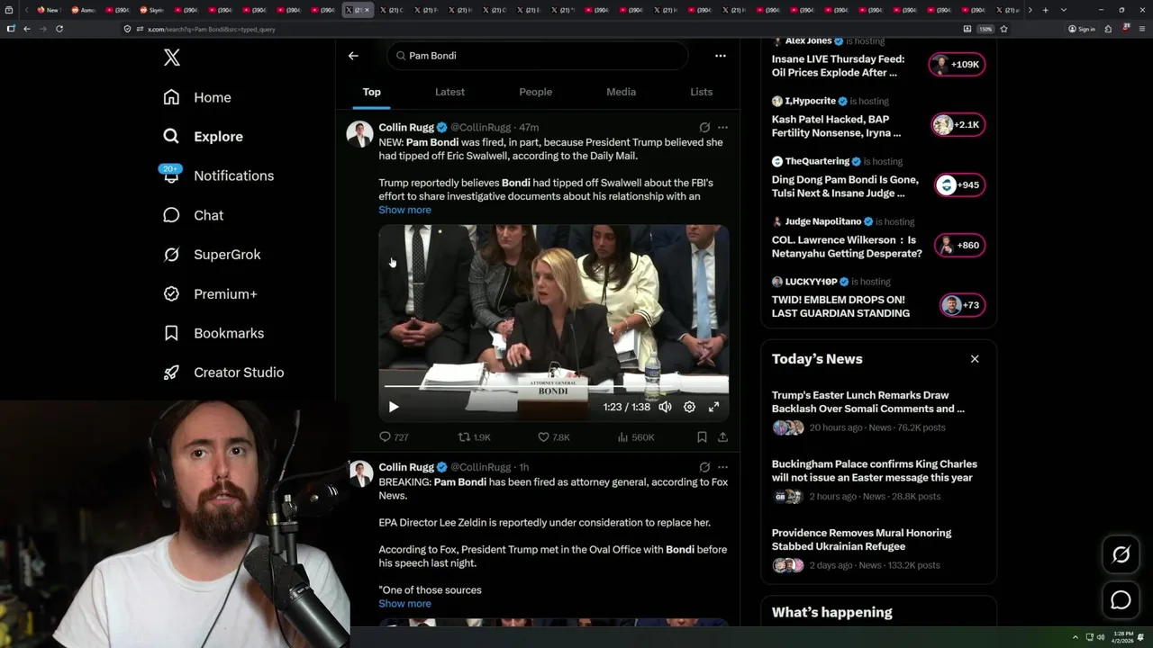Join Kash Patel Hacked space +2.1K
1153x648 pixels.
[x=958, y=125]
